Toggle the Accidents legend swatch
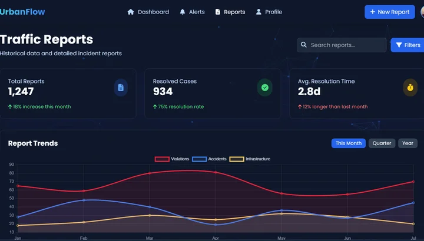 (199, 159)
